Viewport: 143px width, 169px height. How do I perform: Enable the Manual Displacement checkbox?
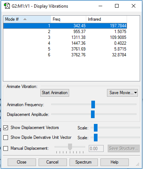[x=6, y=148]
